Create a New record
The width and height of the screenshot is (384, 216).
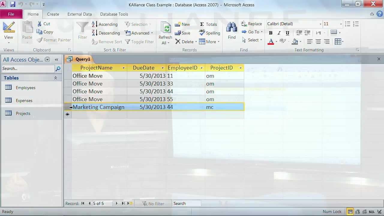182,24
